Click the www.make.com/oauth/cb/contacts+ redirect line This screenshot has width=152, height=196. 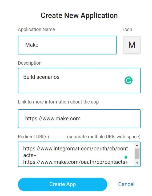75,162
